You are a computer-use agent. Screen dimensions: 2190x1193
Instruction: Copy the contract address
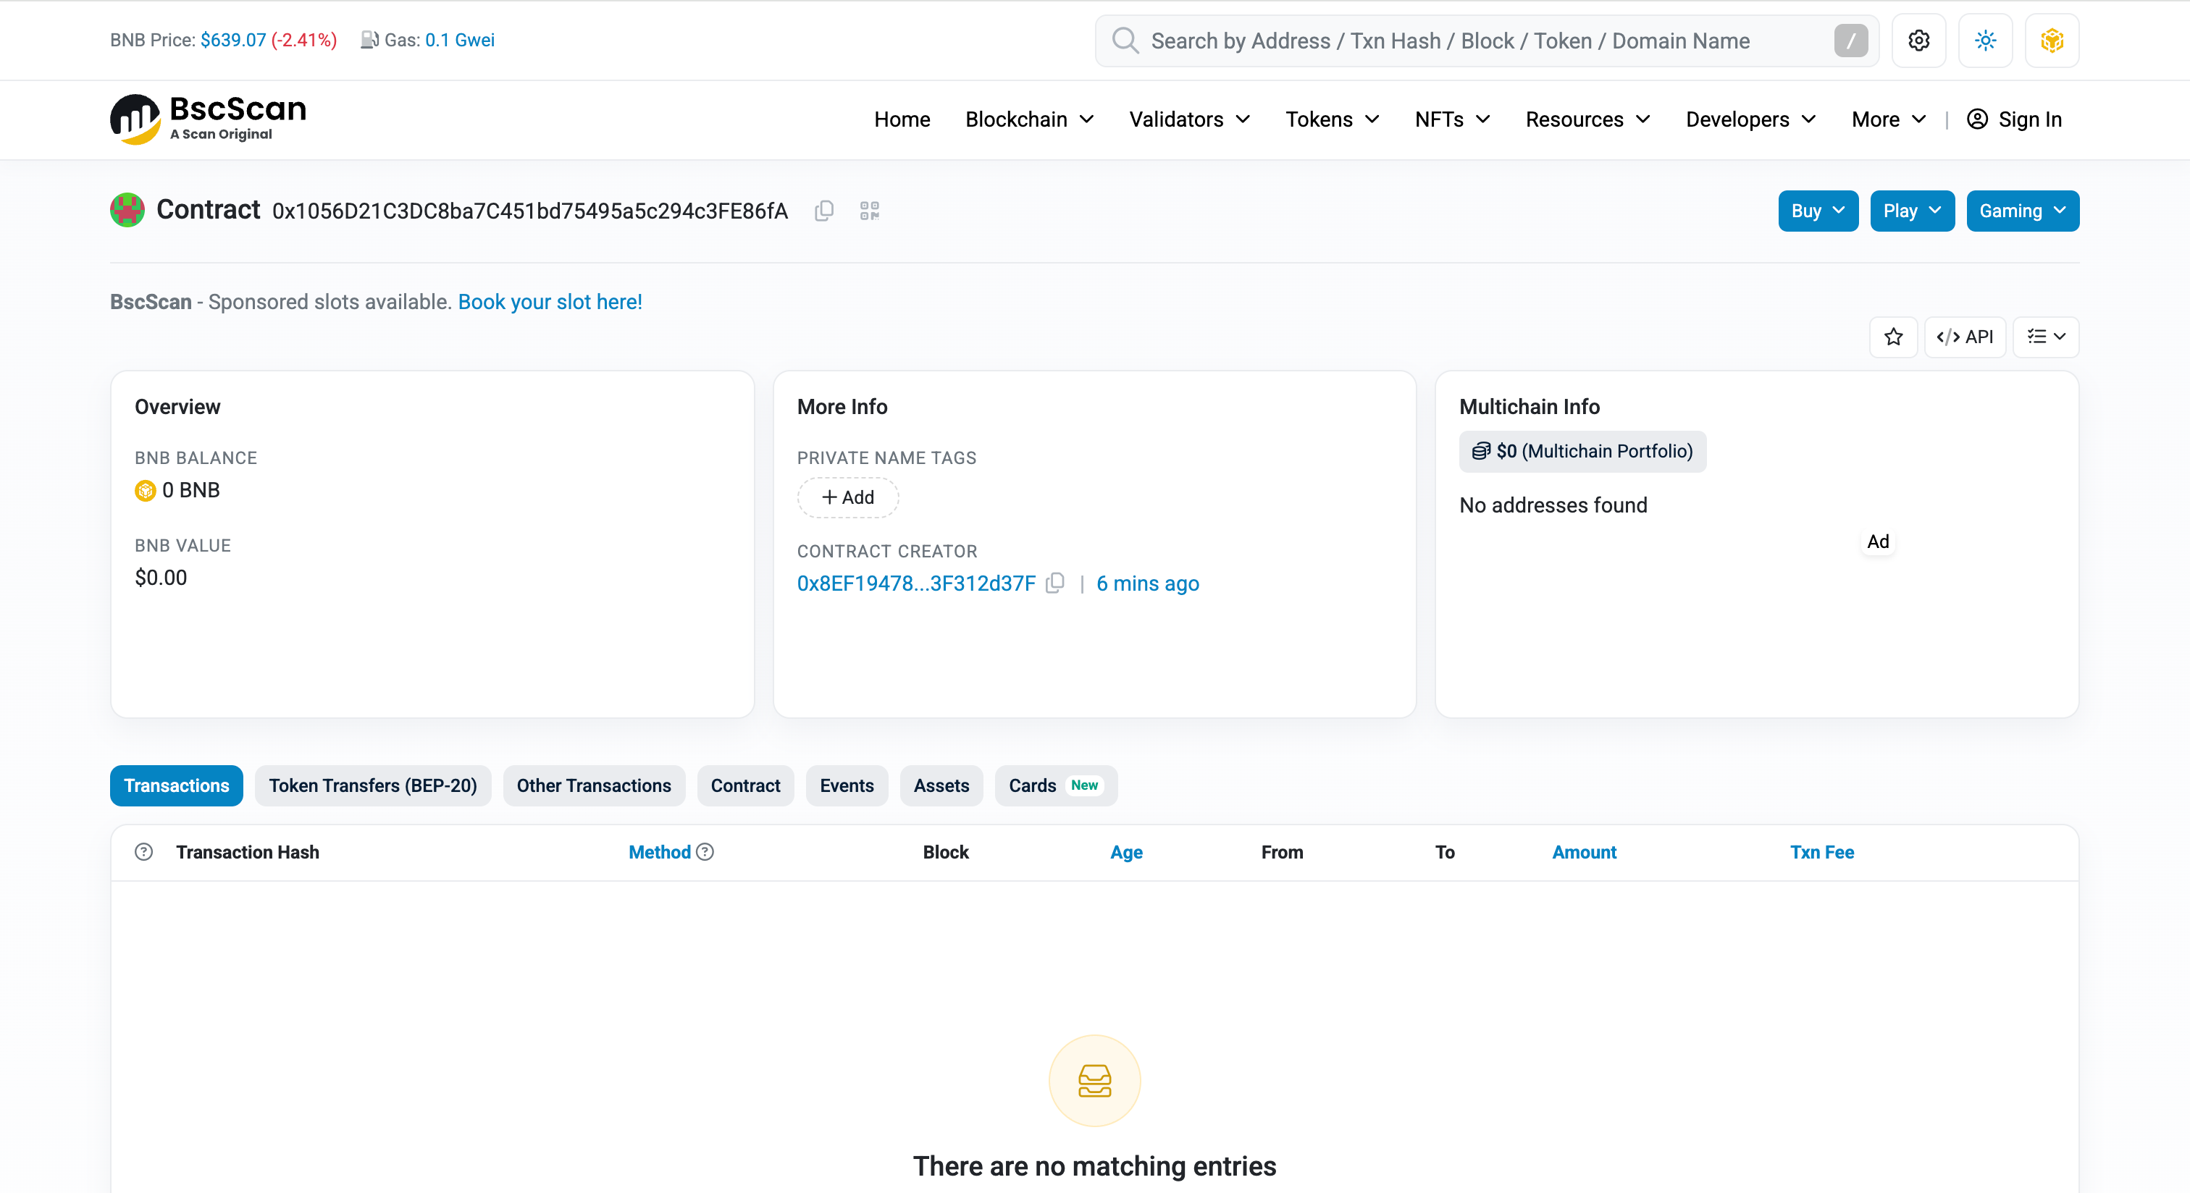pos(824,211)
